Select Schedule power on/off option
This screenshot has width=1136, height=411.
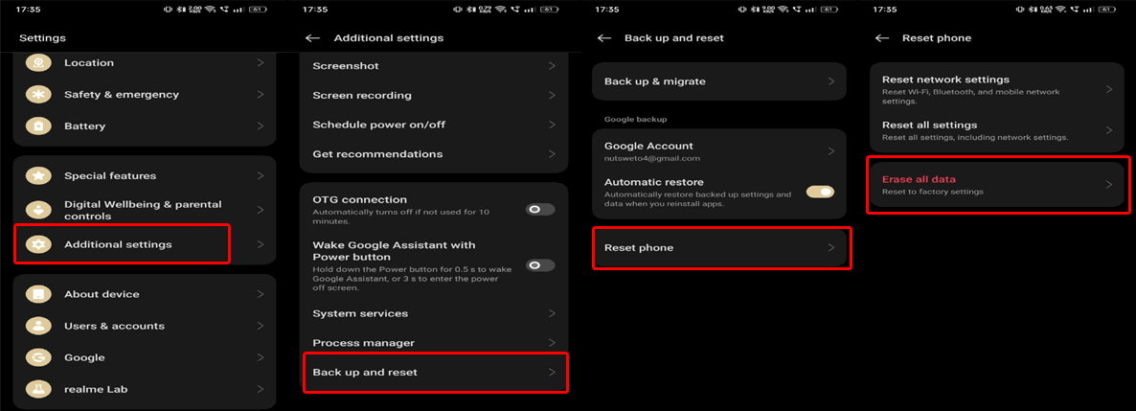pos(433,125)
